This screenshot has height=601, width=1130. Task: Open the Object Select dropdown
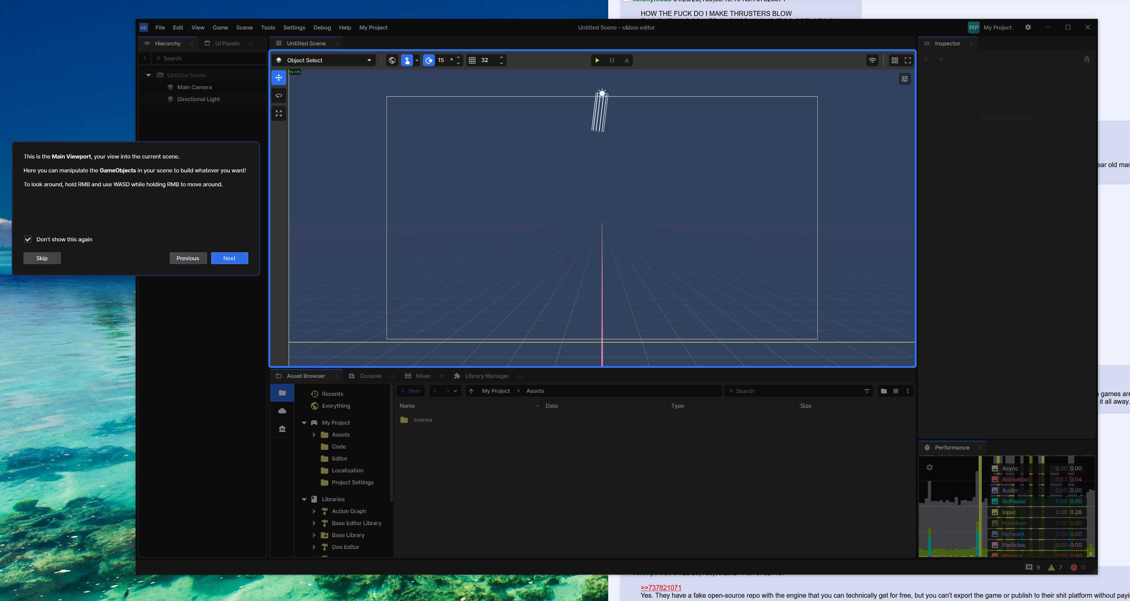coord(325,61)
